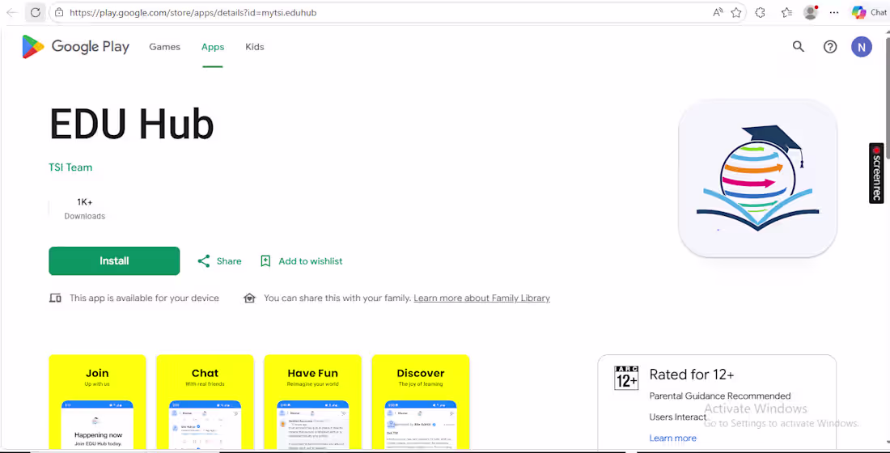Click the ARC 12+ rating badge

click(626, 378)
